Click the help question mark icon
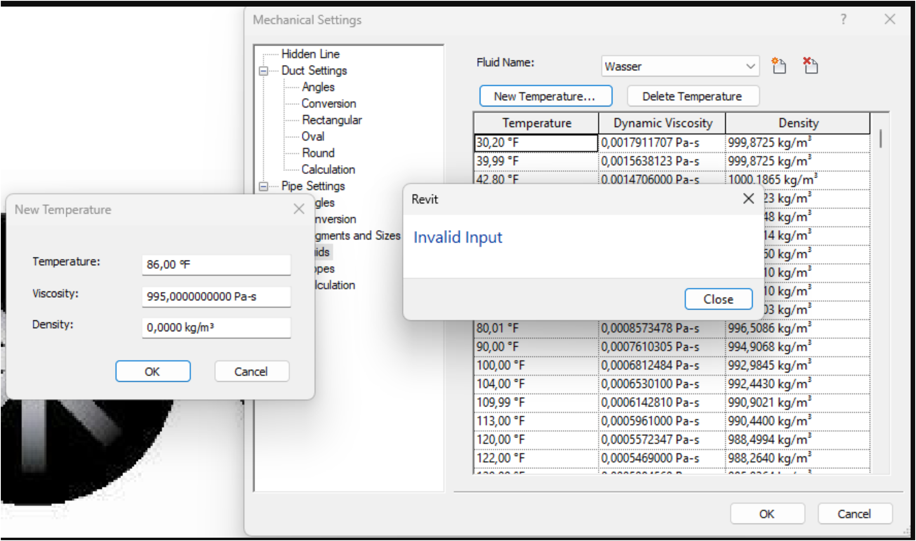The height and width of the screenshot is (541, 916). [x=843, y=19]
